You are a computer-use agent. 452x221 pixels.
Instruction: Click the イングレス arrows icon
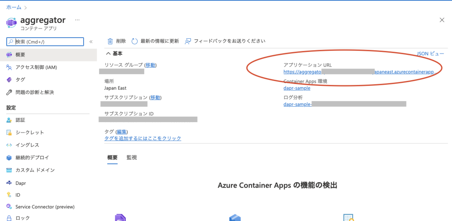[x=9, y=145]
